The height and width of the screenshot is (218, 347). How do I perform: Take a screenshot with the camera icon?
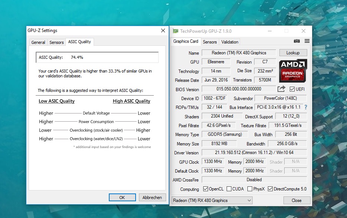[x=296, y=41]
